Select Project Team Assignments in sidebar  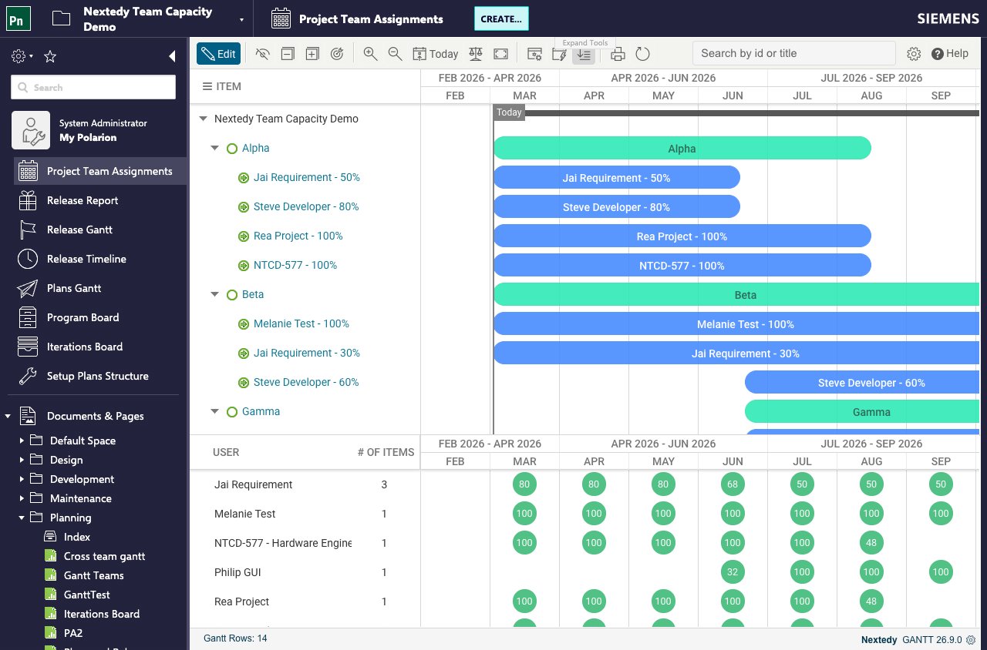click(100, 171)
